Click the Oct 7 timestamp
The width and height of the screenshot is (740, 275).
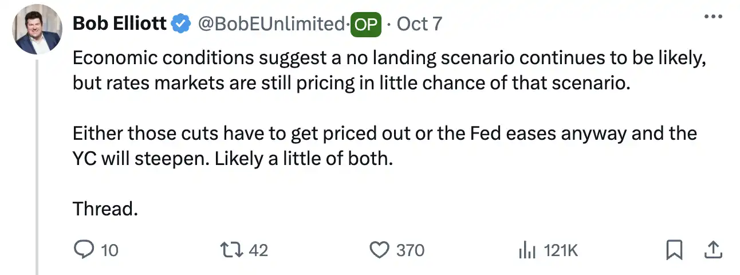click(419, 24)
